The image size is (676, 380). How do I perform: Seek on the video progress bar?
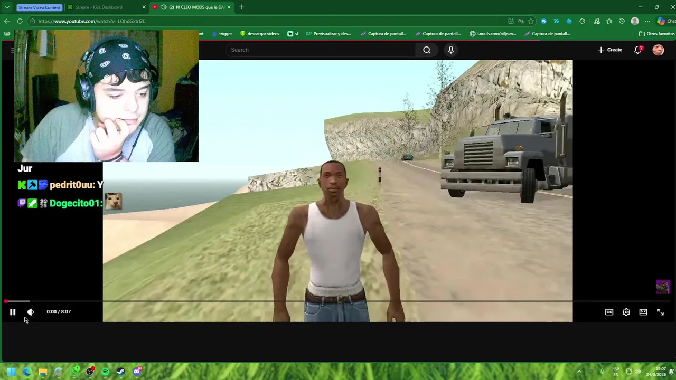pyautogui.click(x=338, y=301)
